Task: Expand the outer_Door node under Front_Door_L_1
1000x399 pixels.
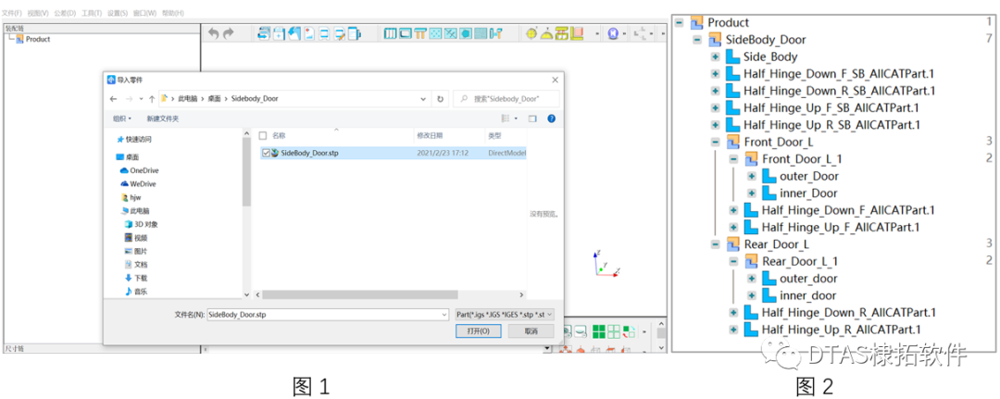Action: (751, 176)
